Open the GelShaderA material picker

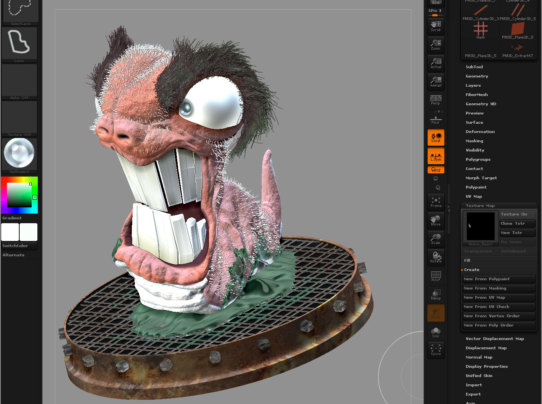(x=19, y=153)
